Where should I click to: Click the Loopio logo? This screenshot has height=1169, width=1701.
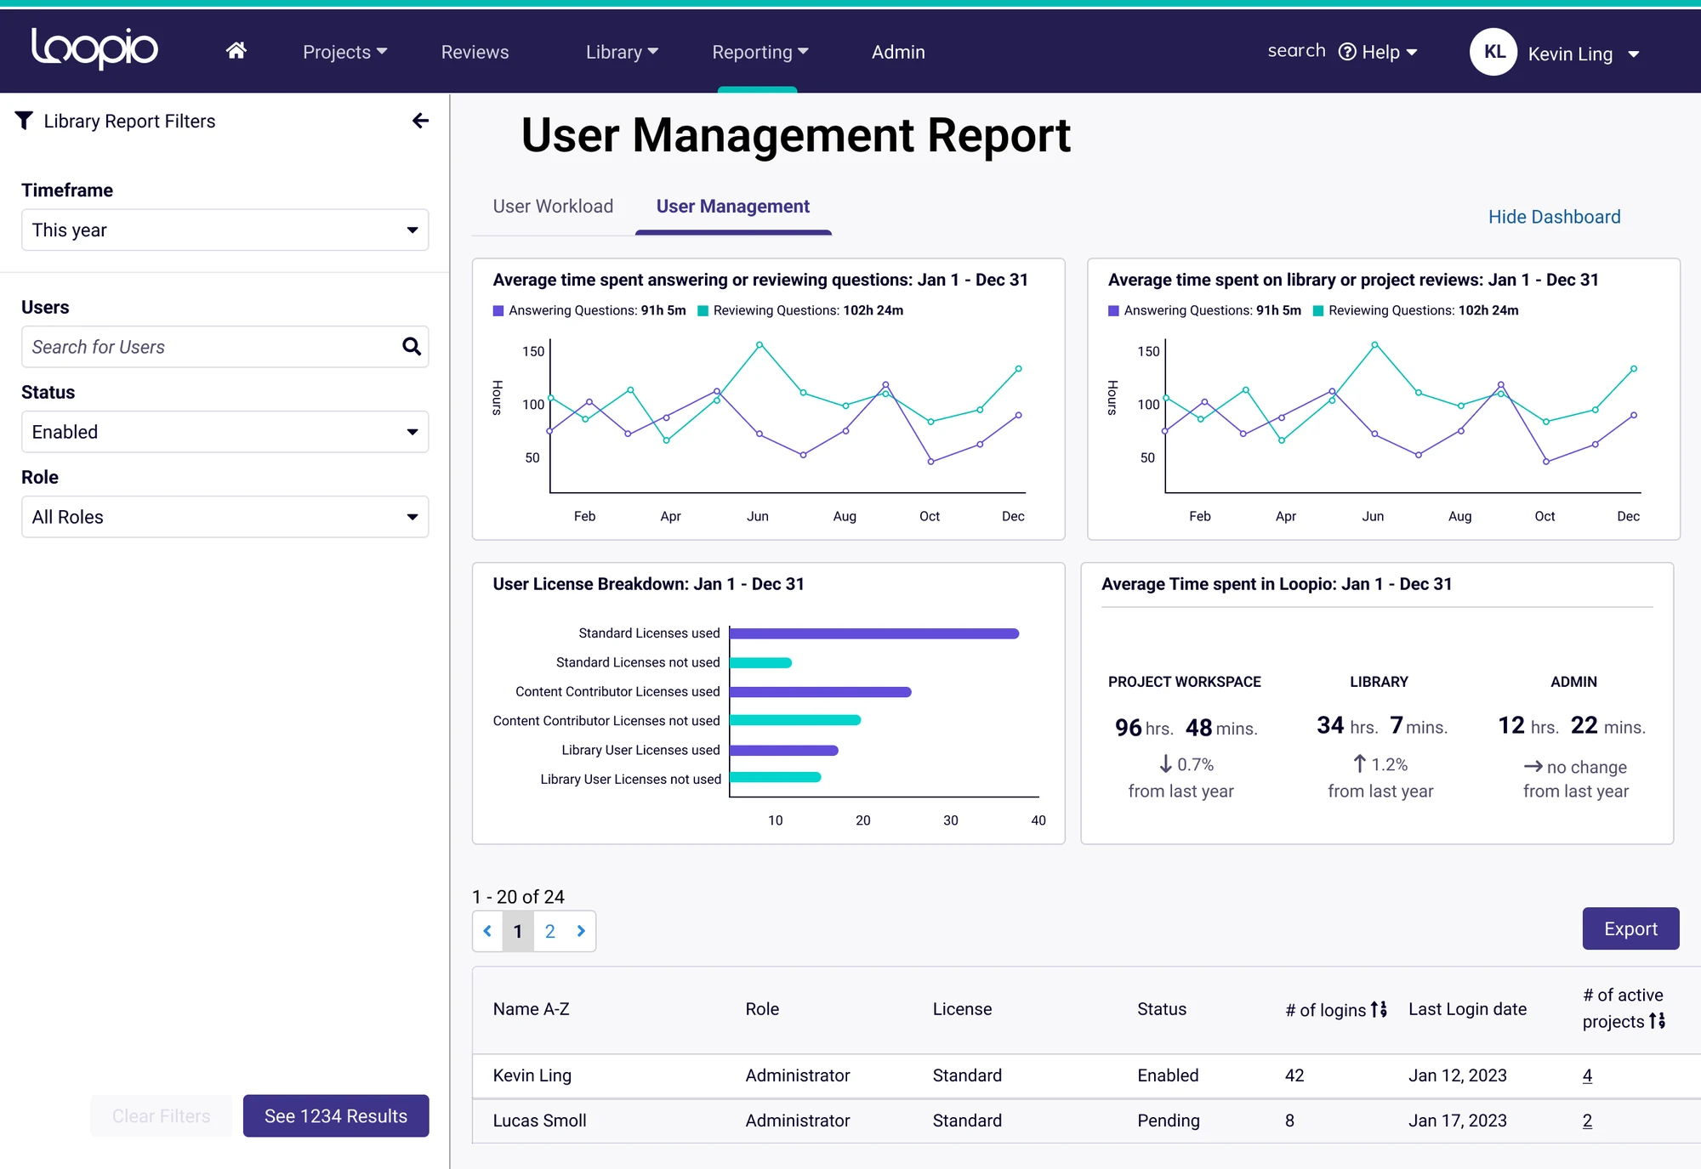[94, 48]
